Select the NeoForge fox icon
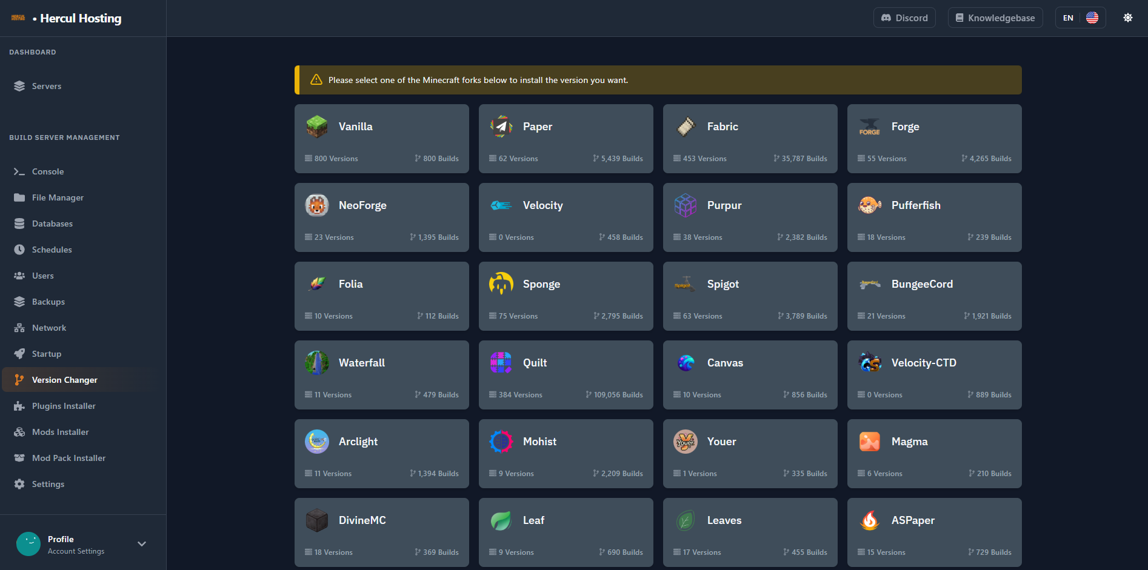The height and width of the screenshot is (570, 1148). click(x=316, y=205)
